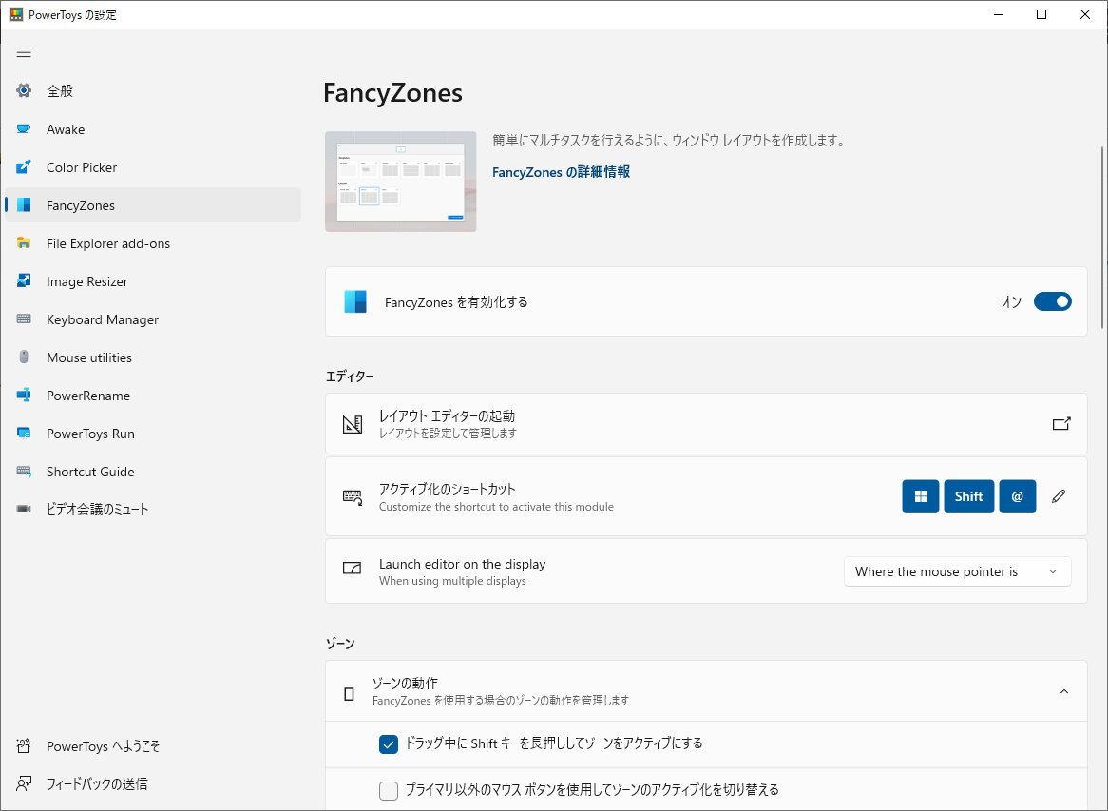Turn off the FancyZones を有効化する toggle
Image resolution: width=1108 pixels, height=811 pixels.
point(1052,302)
